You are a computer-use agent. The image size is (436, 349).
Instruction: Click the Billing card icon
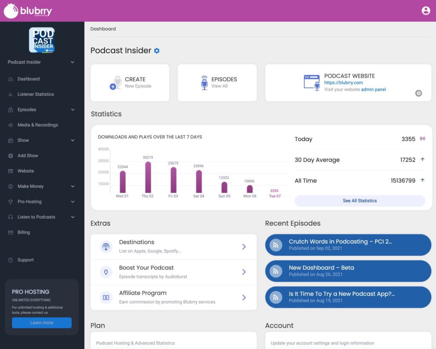click(x=11, y=232)
